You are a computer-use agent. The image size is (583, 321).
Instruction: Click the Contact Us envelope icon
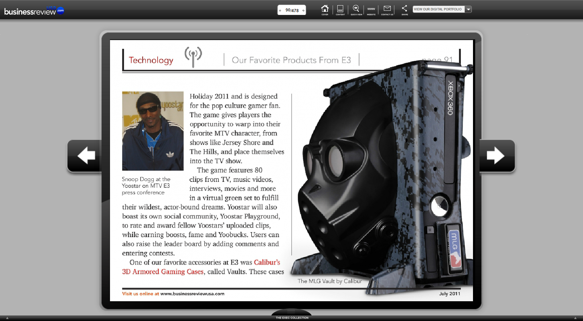[x=387, y=9]
